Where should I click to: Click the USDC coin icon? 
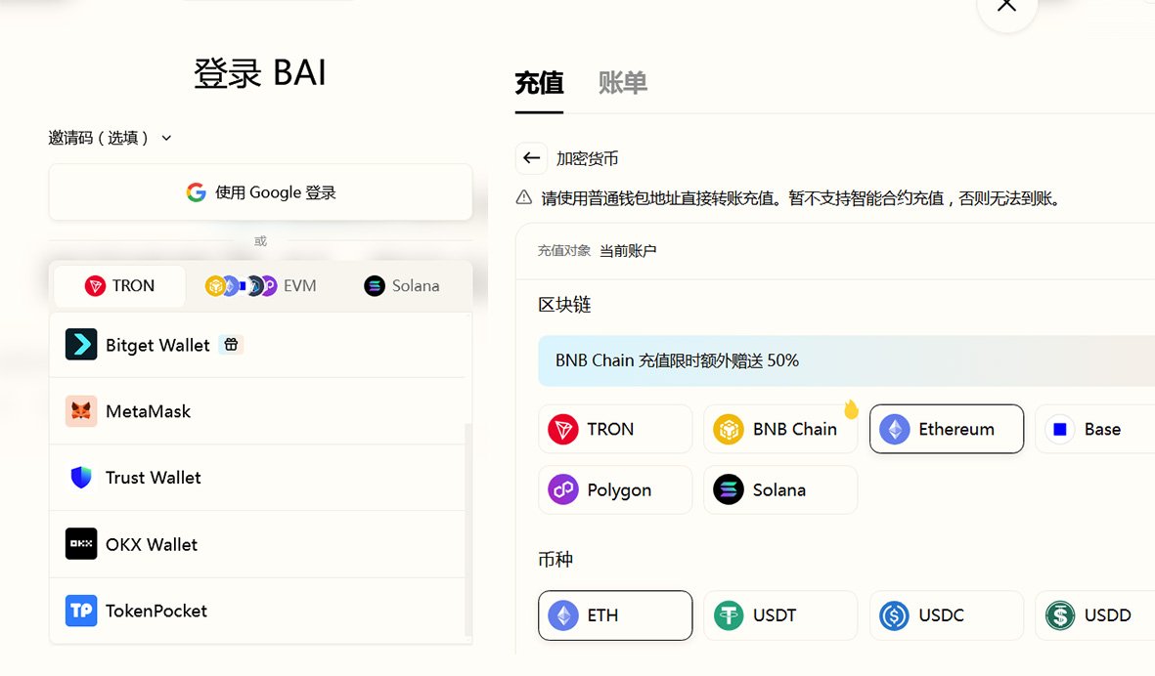click(x=894, y=615)
